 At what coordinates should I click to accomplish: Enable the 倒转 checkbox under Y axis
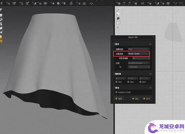(x=128, y=82)
